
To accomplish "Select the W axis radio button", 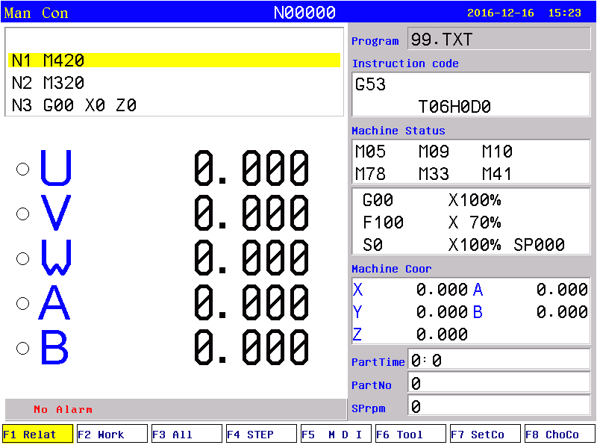I will coord(22,258).
